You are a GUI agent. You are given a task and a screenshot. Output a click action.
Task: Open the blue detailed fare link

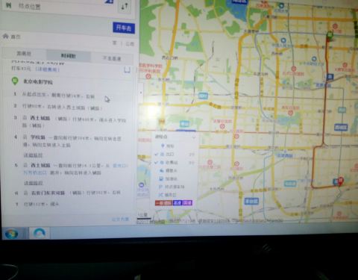coord(48,69)
